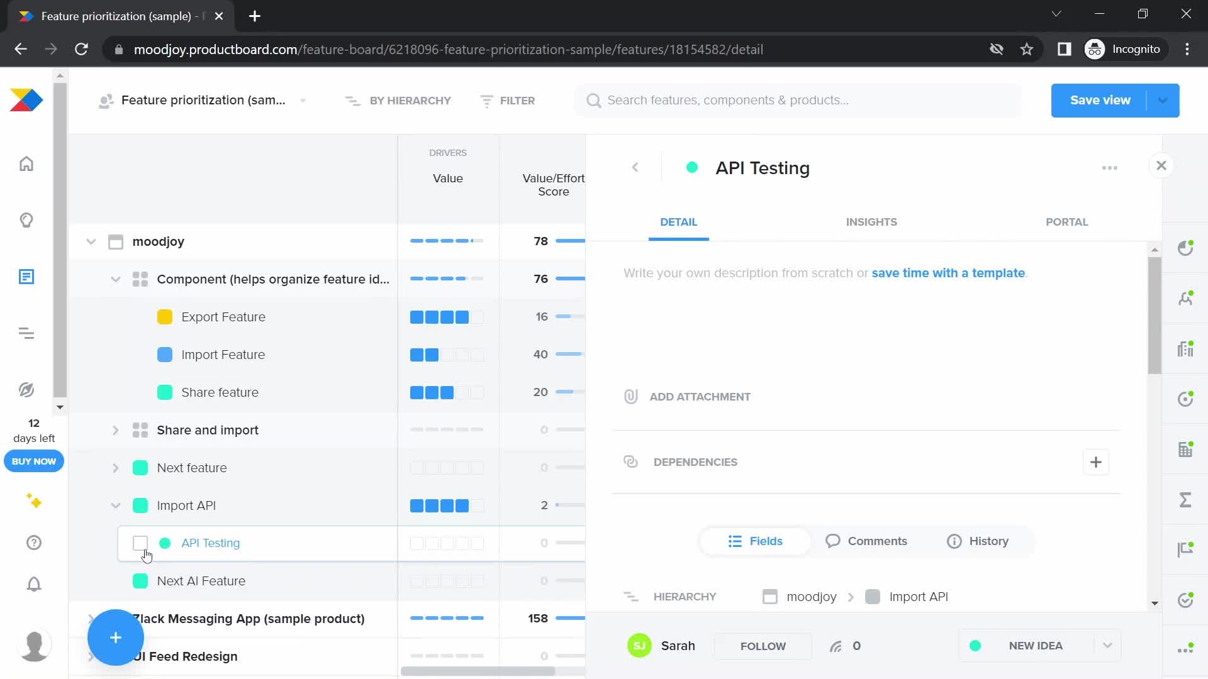Switch to the Portal tab
The width and height of the screenshot is (1208, 679).
(1066, 222)
